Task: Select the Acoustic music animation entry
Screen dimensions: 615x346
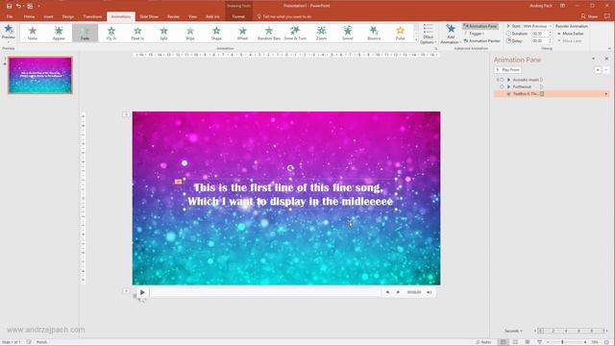Action: [526, 80]
